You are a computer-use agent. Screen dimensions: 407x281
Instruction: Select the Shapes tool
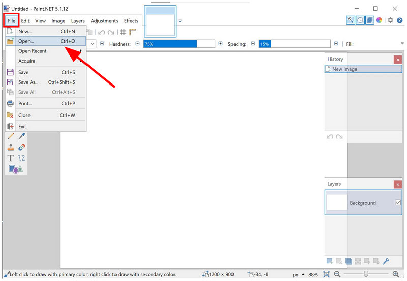pyautogui.click(x=16, y=169)
